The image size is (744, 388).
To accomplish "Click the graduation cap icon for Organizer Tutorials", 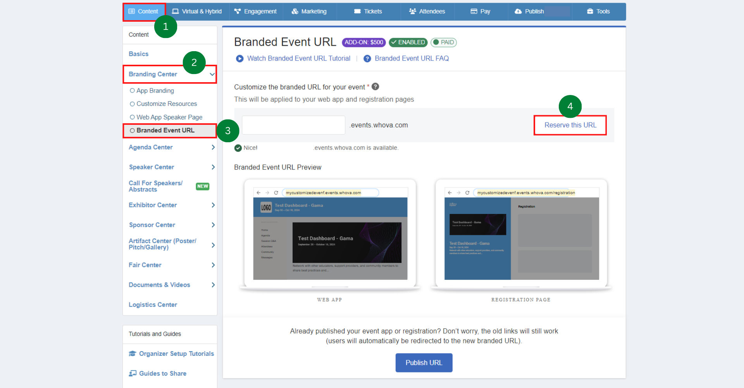I will (x=133, y=354).
